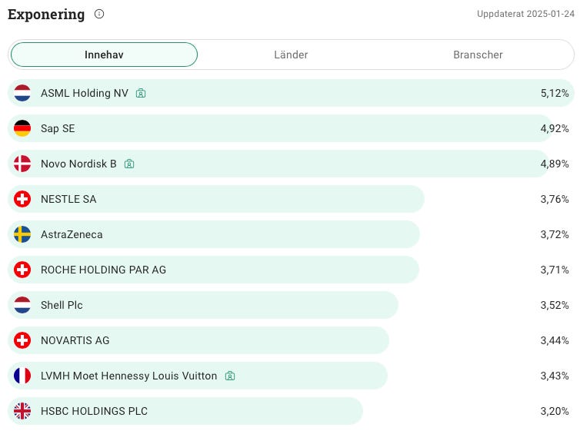The width and height of the screenshot is (580, 434).
Task: Open the ASML Holding NV holding
Action: click(x=291, y=93)
